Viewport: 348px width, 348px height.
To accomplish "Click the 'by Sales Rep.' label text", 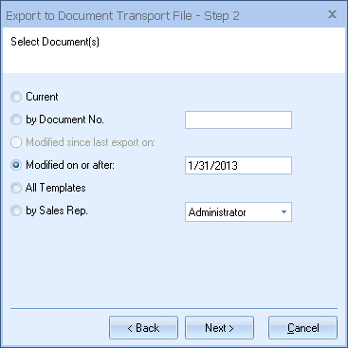I will click(57, 211).
